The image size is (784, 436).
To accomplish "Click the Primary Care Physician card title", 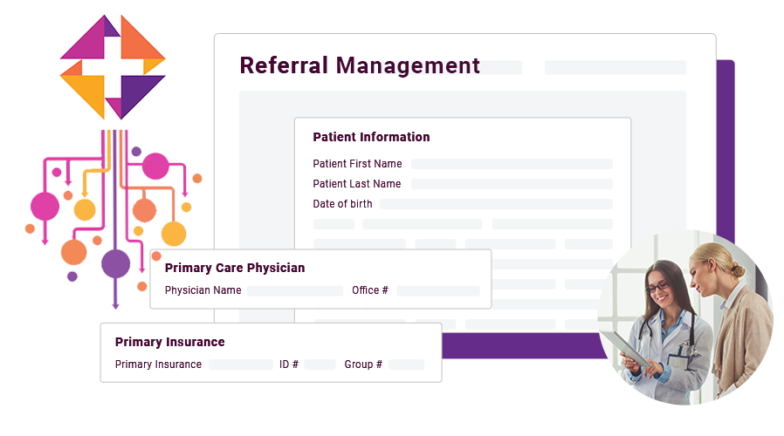I will tap(235, 268).
